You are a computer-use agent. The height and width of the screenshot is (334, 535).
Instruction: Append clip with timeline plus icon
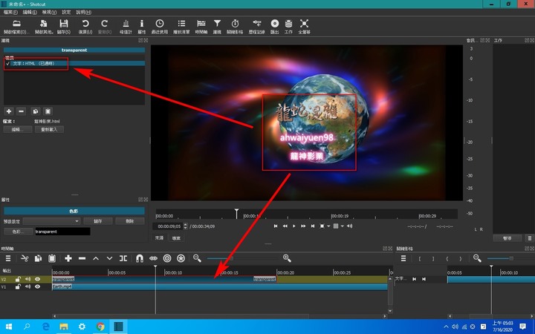68,258
